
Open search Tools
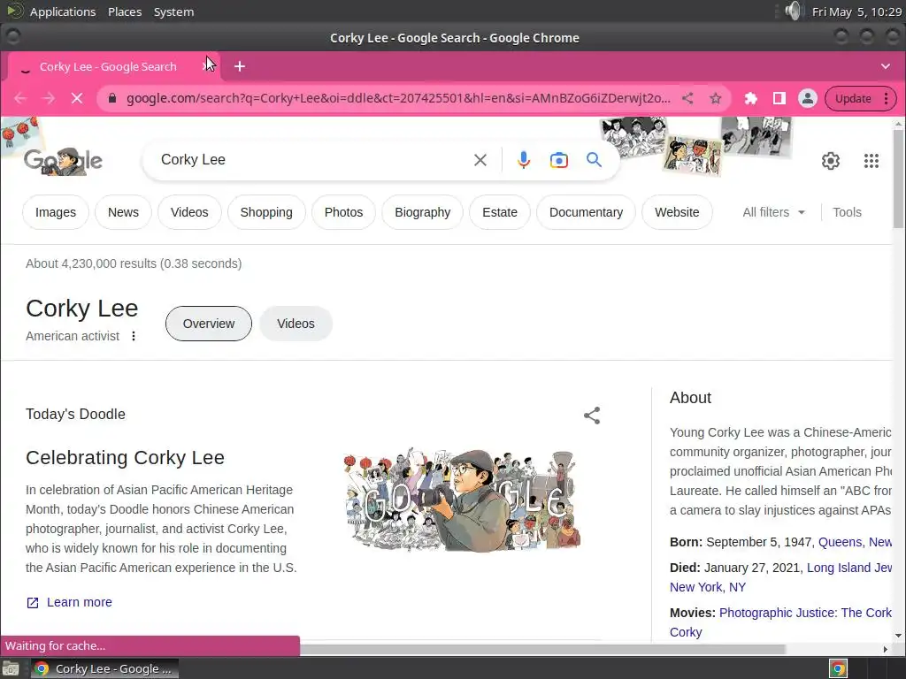pyautogui.click(x=847, y=212)
